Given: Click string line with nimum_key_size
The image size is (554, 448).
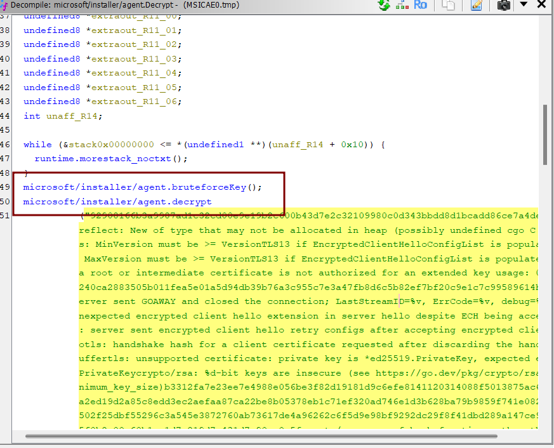Looking at the screenshot, I should [x=308, y=387].
